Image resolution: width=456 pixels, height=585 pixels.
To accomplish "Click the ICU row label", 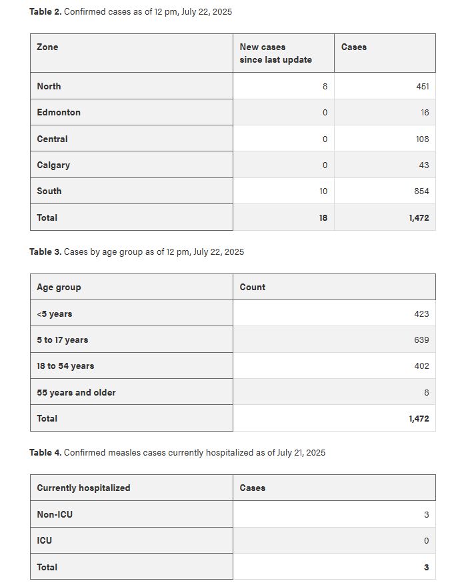I will tap(44, 540).
